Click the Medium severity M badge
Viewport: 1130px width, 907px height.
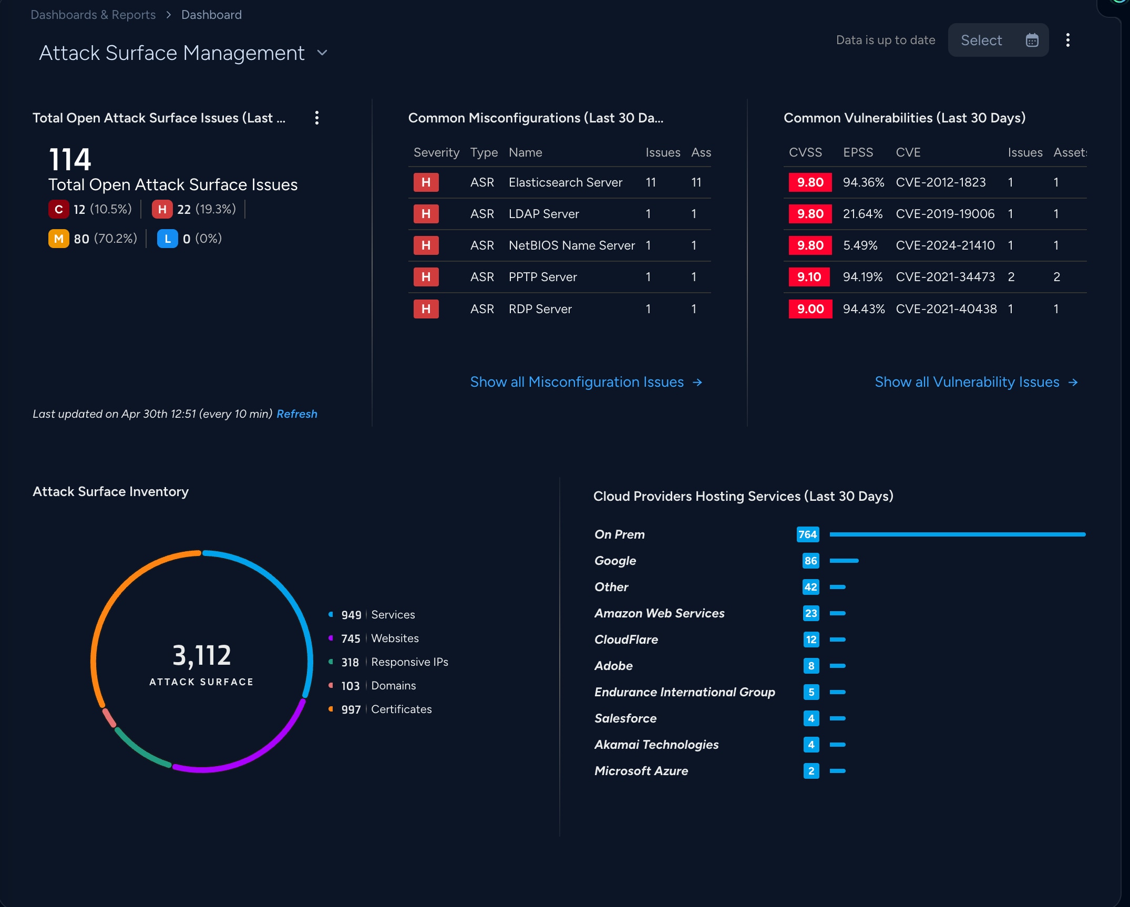pos(59,239)
